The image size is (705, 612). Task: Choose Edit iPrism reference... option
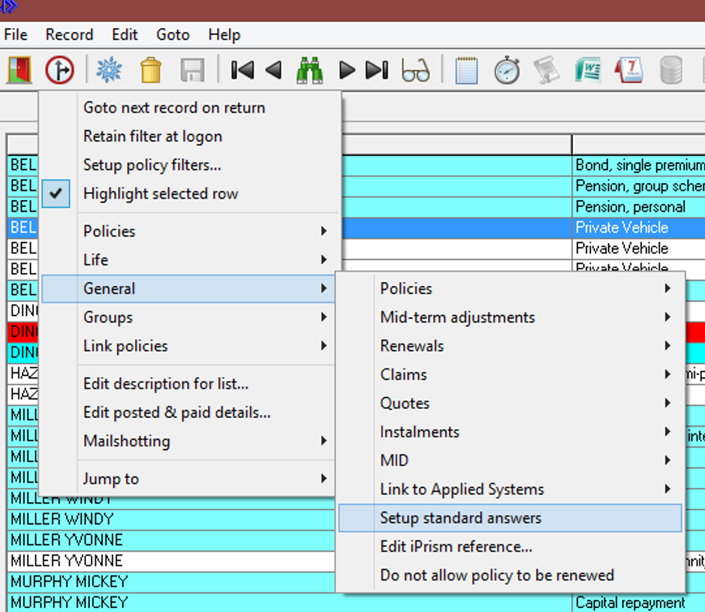pos(456,547)
